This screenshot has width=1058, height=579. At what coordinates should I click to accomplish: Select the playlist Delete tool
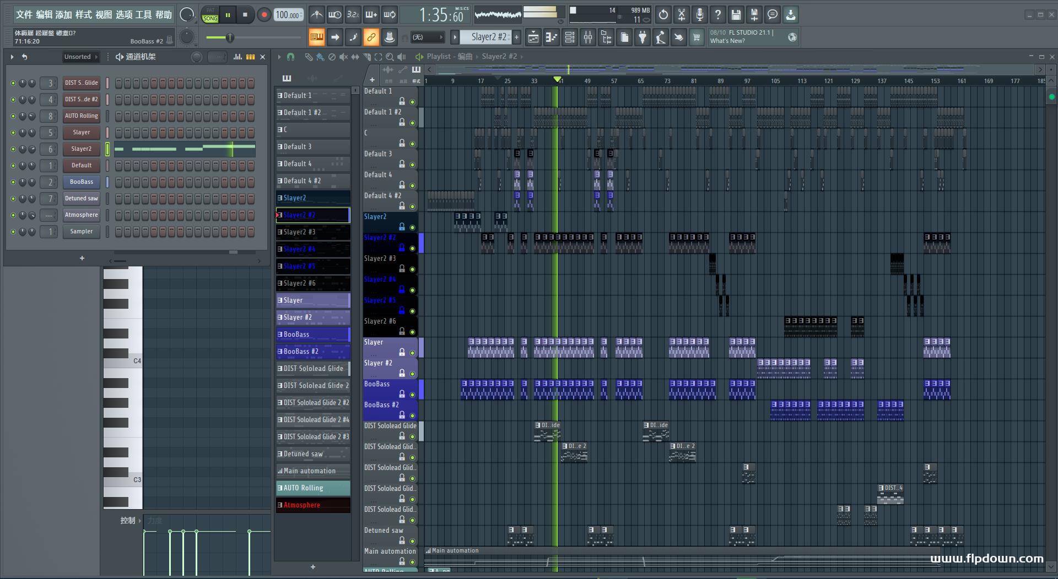tap(332, 57)
